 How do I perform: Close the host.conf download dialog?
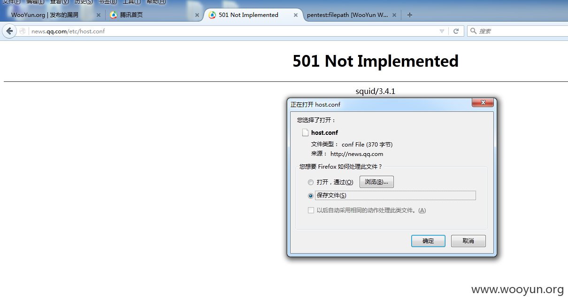[482, 103]
